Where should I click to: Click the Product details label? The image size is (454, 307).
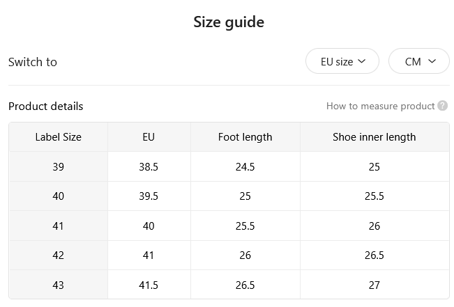46,107
